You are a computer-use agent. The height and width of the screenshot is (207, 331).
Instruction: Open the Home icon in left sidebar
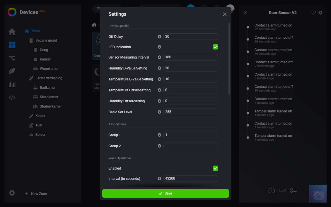12,32
